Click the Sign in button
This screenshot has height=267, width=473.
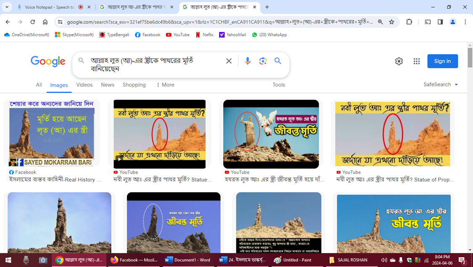click(442, 61)
